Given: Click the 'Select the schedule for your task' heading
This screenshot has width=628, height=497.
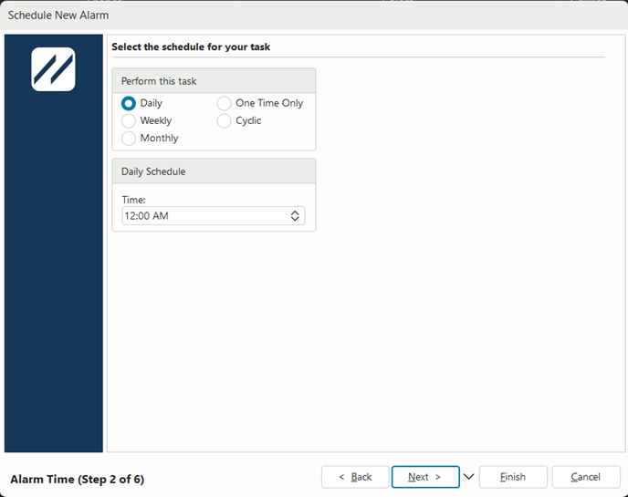Looking at the screenshot, I should click(x=191, y=47).
